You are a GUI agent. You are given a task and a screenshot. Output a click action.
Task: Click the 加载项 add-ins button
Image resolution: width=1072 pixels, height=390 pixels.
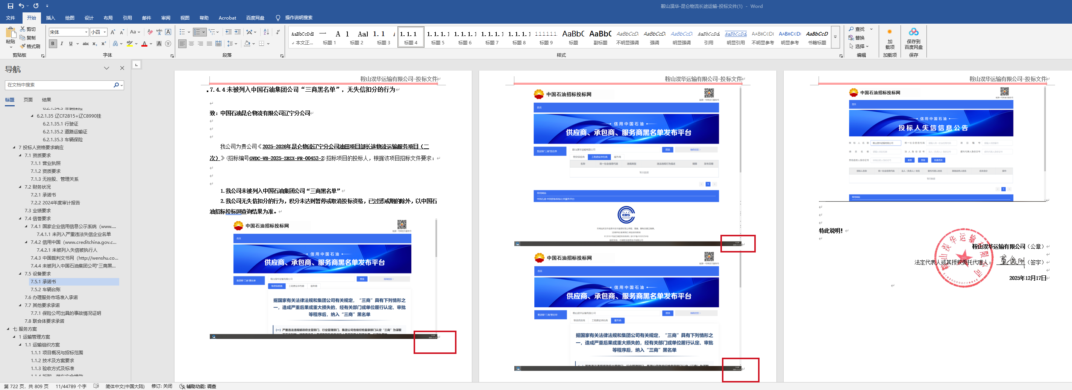click(890, 39)
